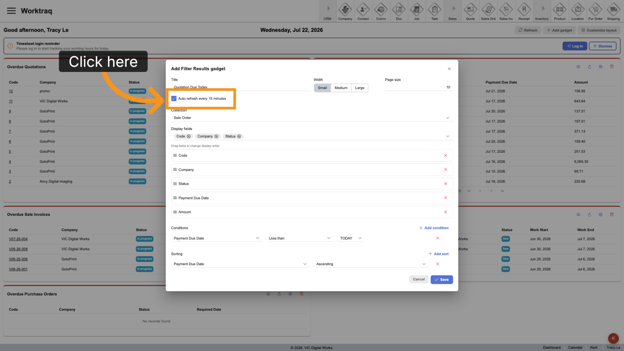This screenshot has height=351, width=624.
Task: Open the Receipt module icon
Action: coord(524,11)
